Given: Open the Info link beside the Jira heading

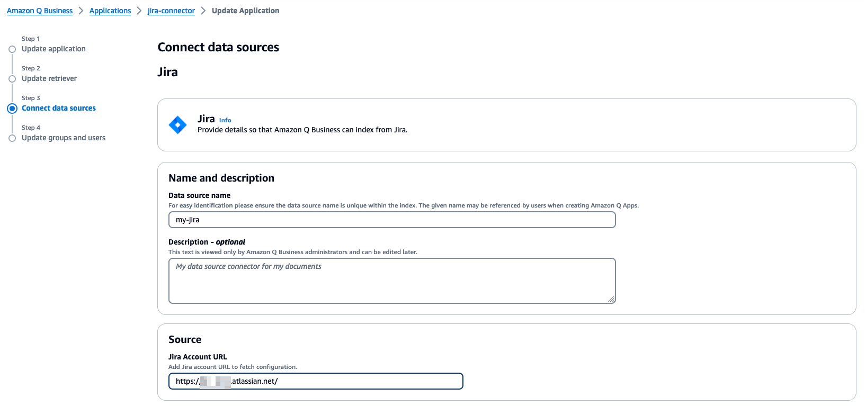Looking at the screenshot, I should [225, 120].
